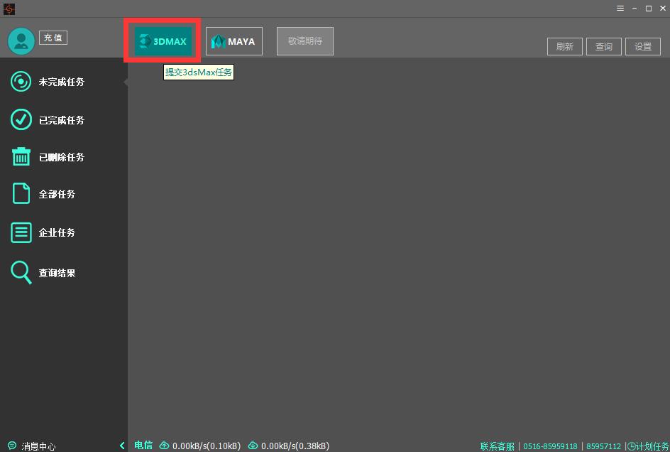Go to 企业任务 enterprise tasks

57,232
